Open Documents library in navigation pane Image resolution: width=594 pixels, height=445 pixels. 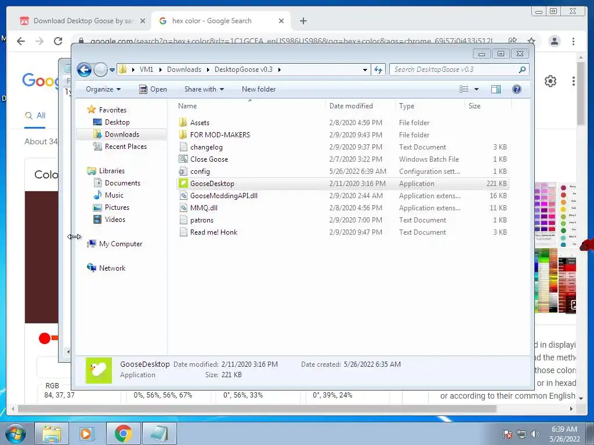(x=117, y=183)
